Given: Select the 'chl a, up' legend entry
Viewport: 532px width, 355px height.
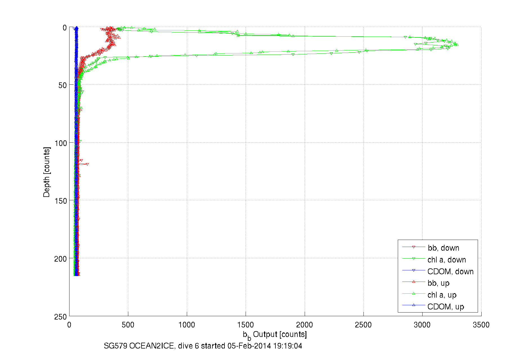Looking at the screenshot, I should 442,295.
